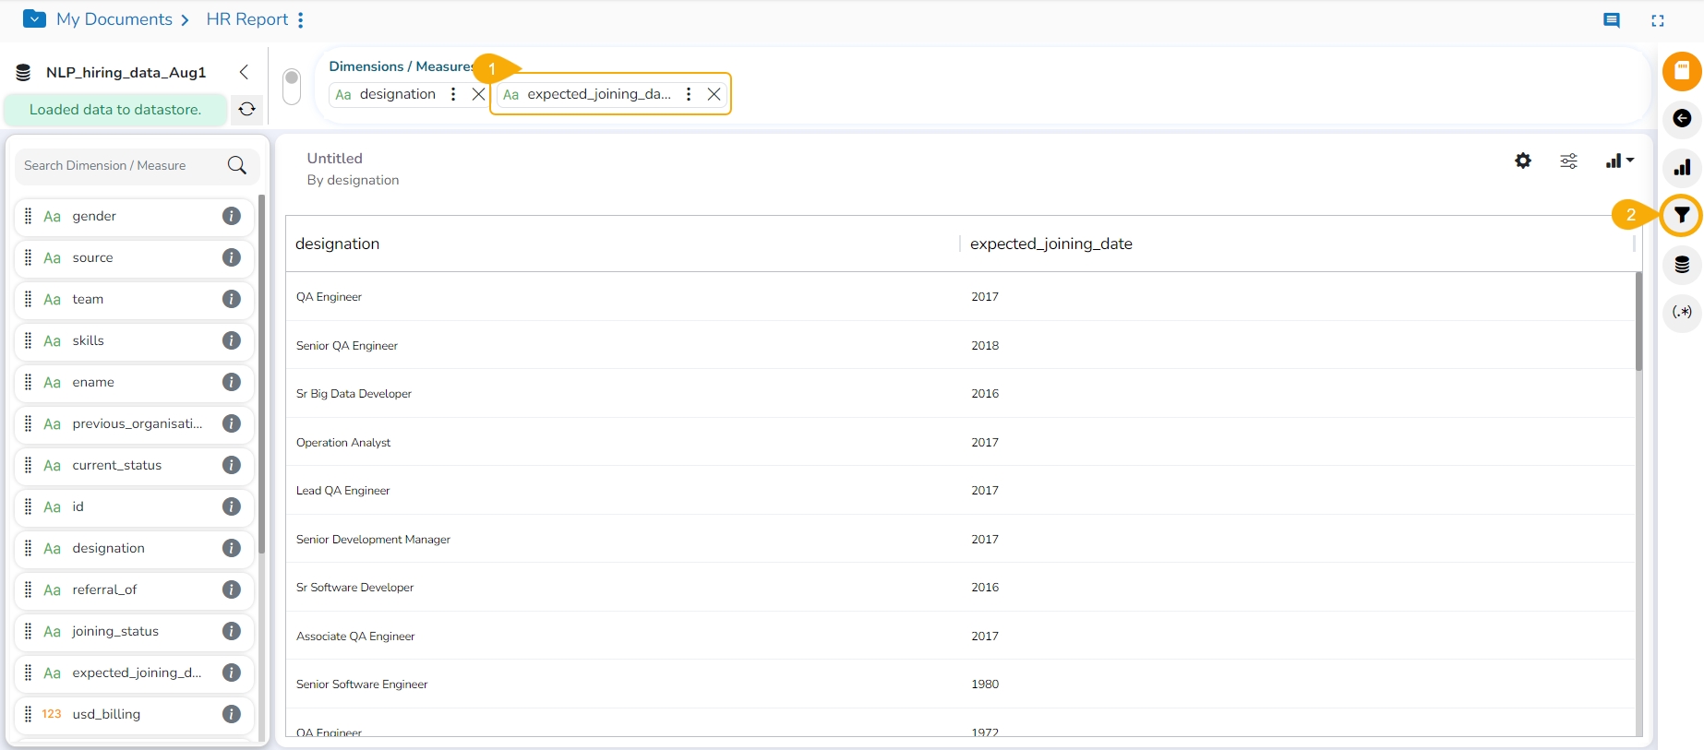1704x750 pixels.
Task: Click the regex (.*) icon in sidebar
Action: 1682,312
